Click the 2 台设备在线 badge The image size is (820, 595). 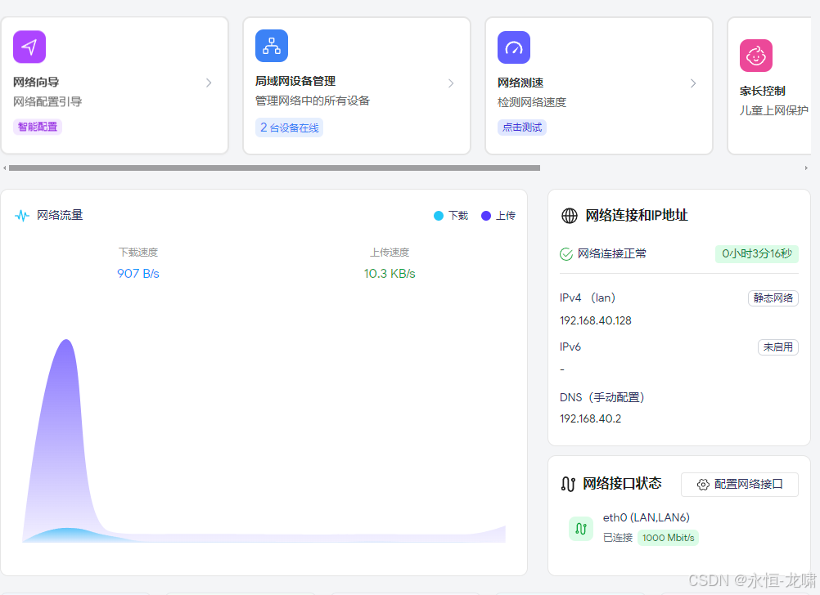289,127
